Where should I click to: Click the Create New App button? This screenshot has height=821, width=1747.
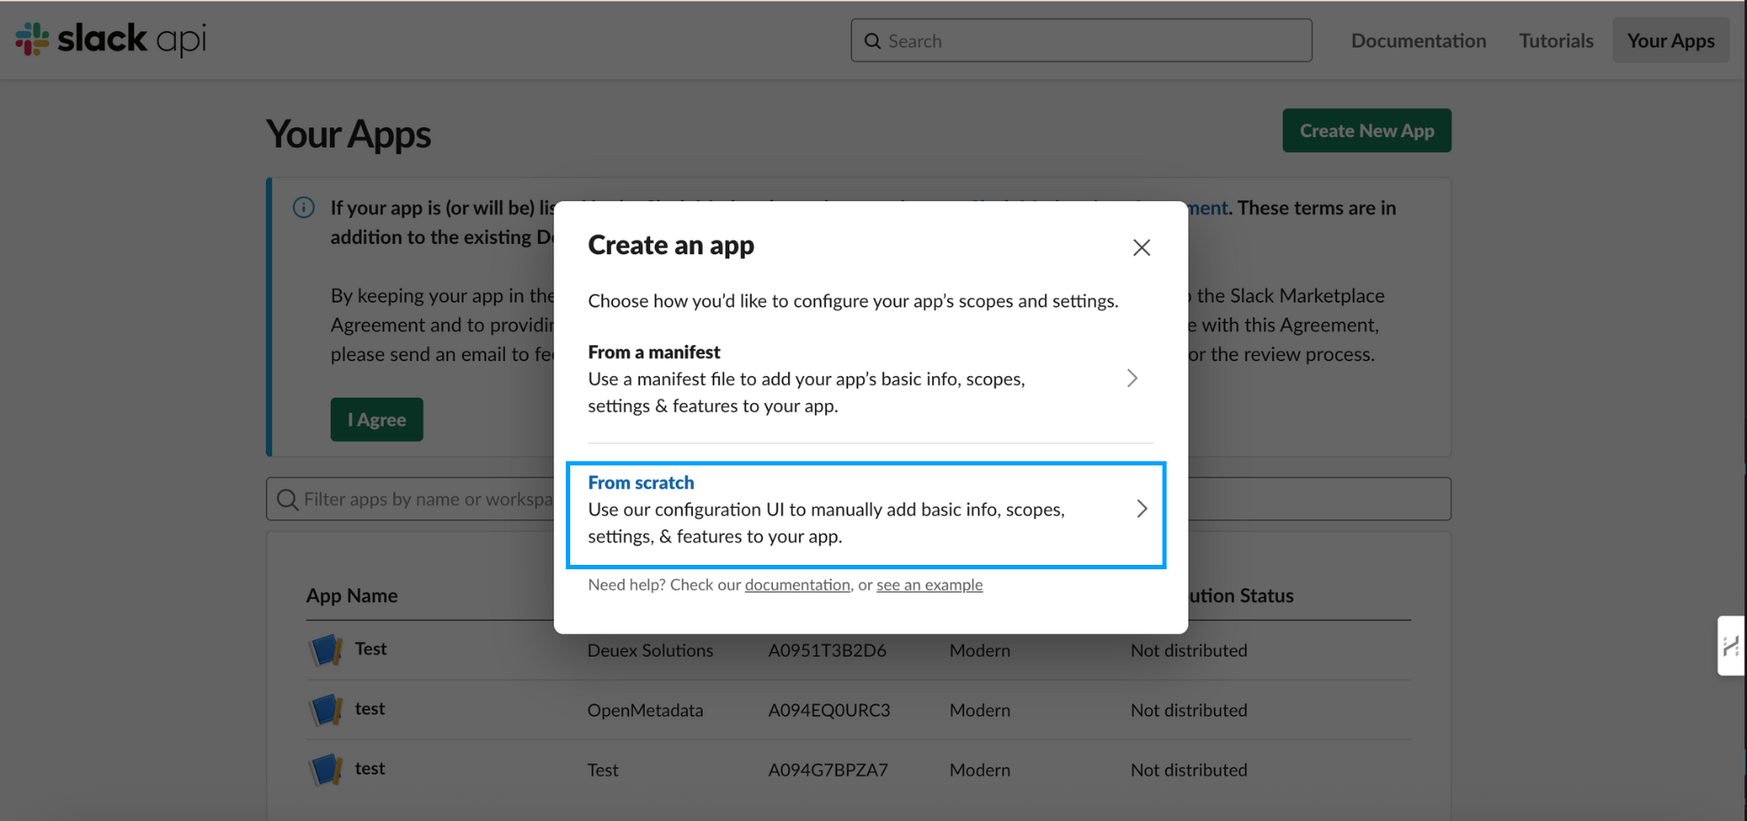click(1366, 131)
